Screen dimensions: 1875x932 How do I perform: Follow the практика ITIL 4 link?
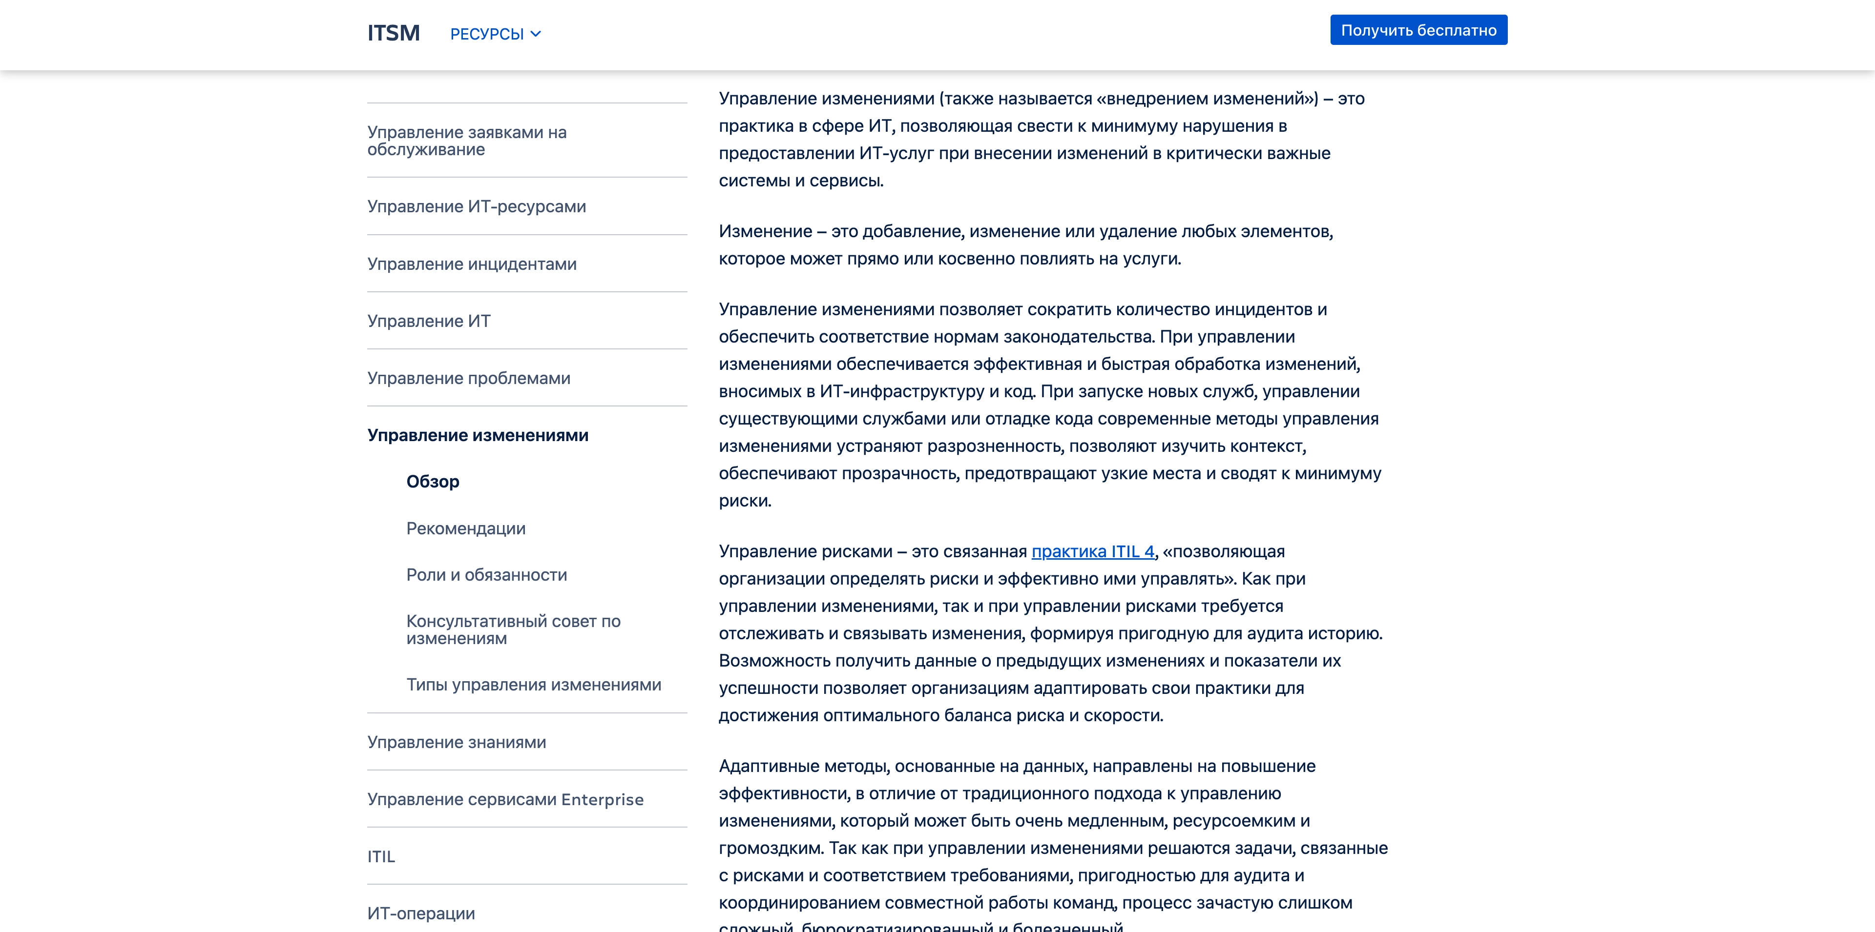point(1093,551)
